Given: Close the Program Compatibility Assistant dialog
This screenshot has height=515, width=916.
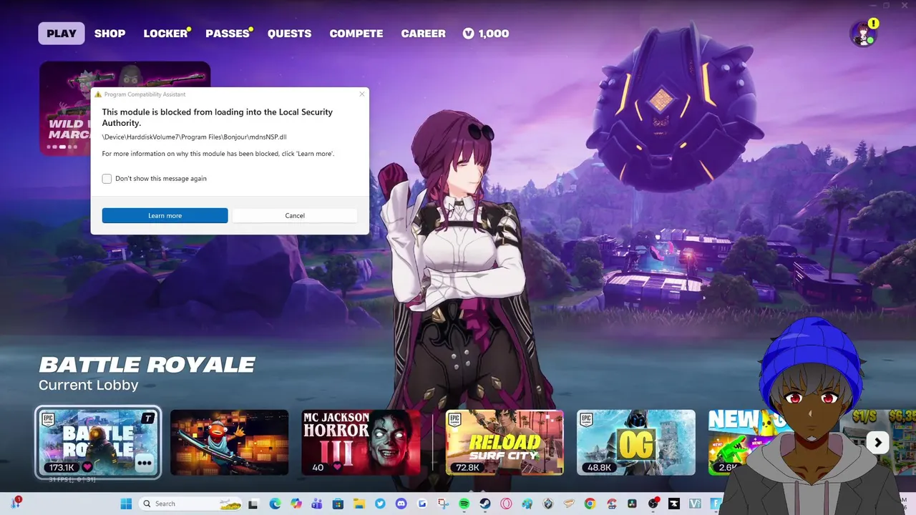Looking at the screenshot, I should pos(362,94).
